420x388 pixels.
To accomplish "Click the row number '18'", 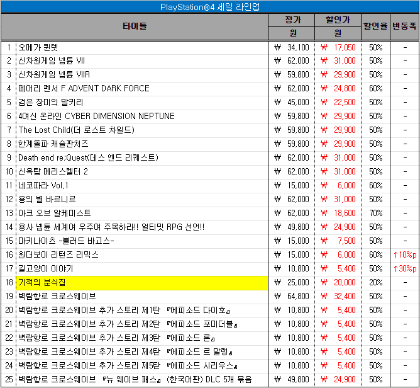I will click(9, 283).
